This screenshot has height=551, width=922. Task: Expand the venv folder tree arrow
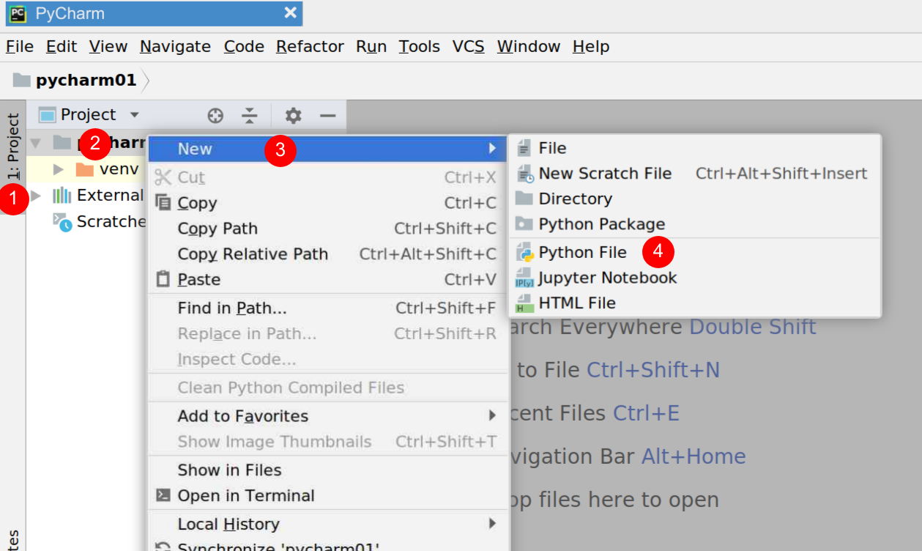(x=59, y=170)
